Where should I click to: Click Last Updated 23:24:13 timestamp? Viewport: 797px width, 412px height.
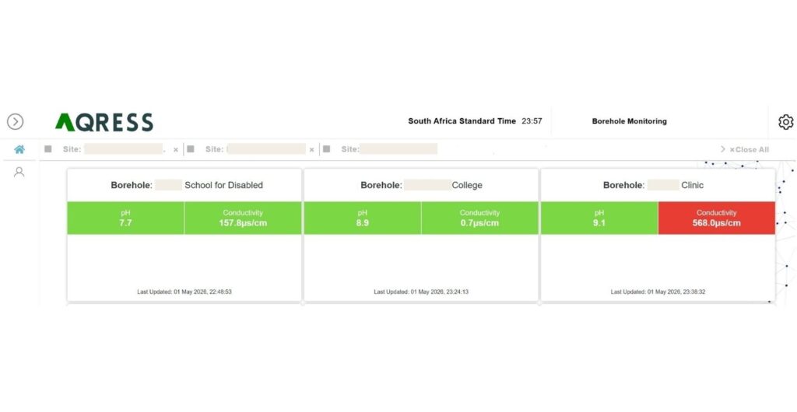[x=421, y=292]
